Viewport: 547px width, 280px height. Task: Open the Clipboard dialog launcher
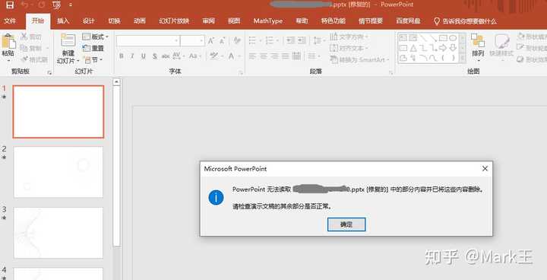[49, 73]
